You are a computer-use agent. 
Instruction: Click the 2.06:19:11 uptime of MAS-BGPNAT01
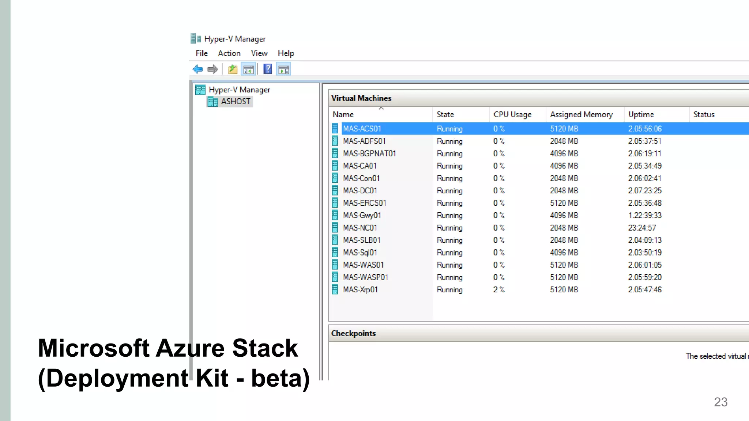click(x=645, y=153)
